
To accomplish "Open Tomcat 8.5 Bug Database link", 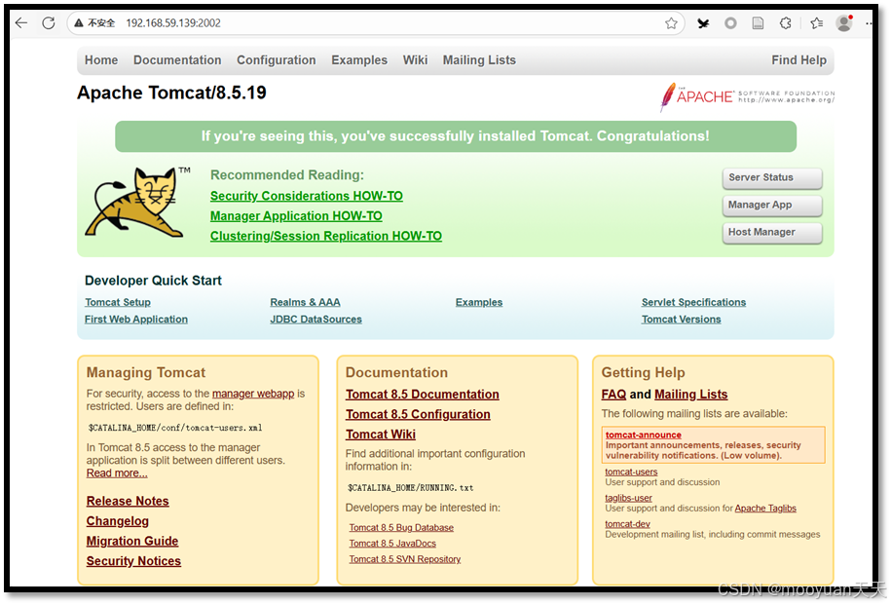I will 401,528.
